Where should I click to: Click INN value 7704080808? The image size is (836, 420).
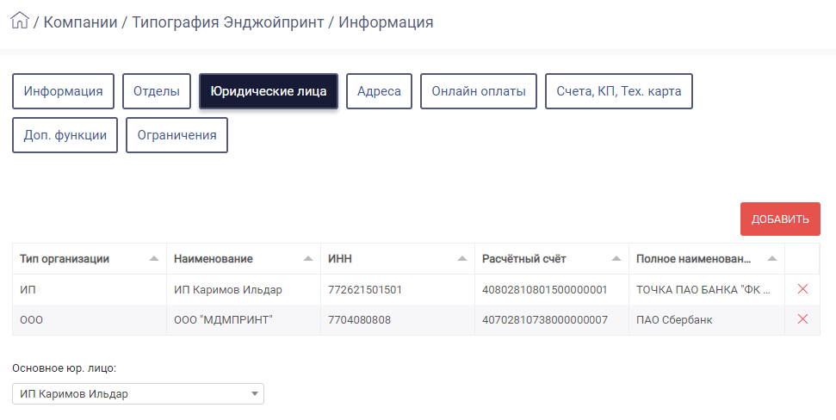point(359,320)
